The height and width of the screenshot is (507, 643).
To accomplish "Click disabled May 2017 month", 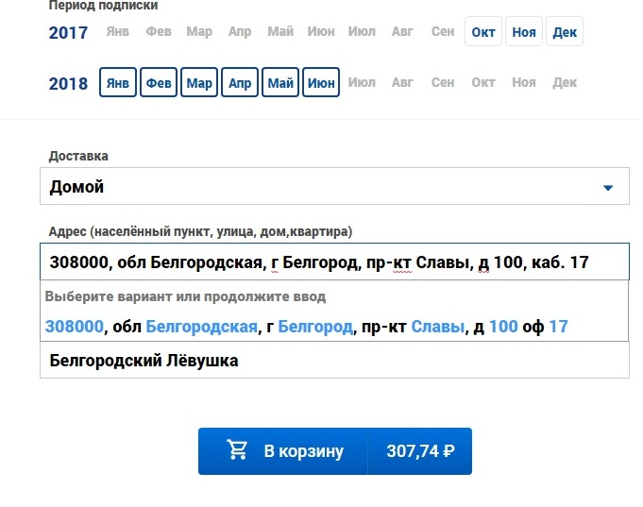I will point(280,31).
